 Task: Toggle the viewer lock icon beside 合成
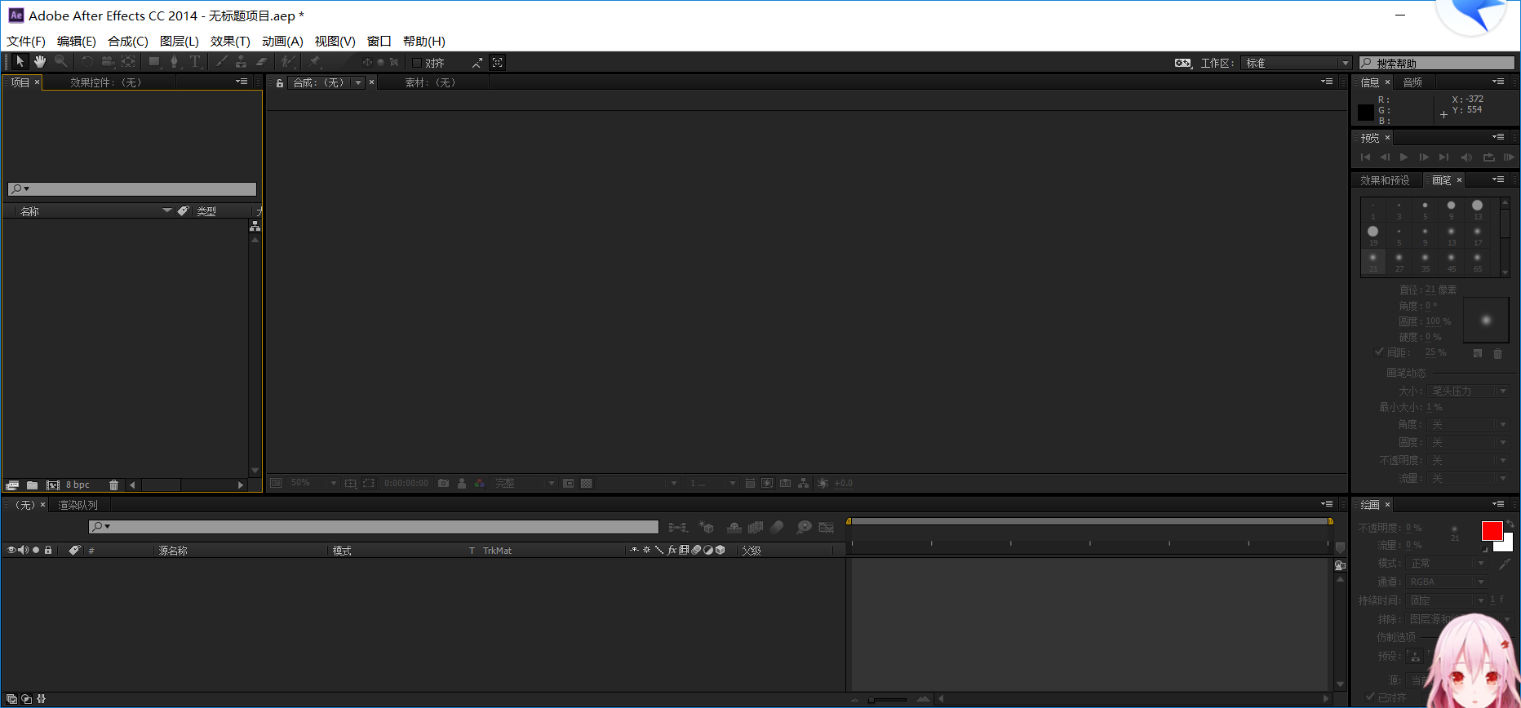click(280, 82)
